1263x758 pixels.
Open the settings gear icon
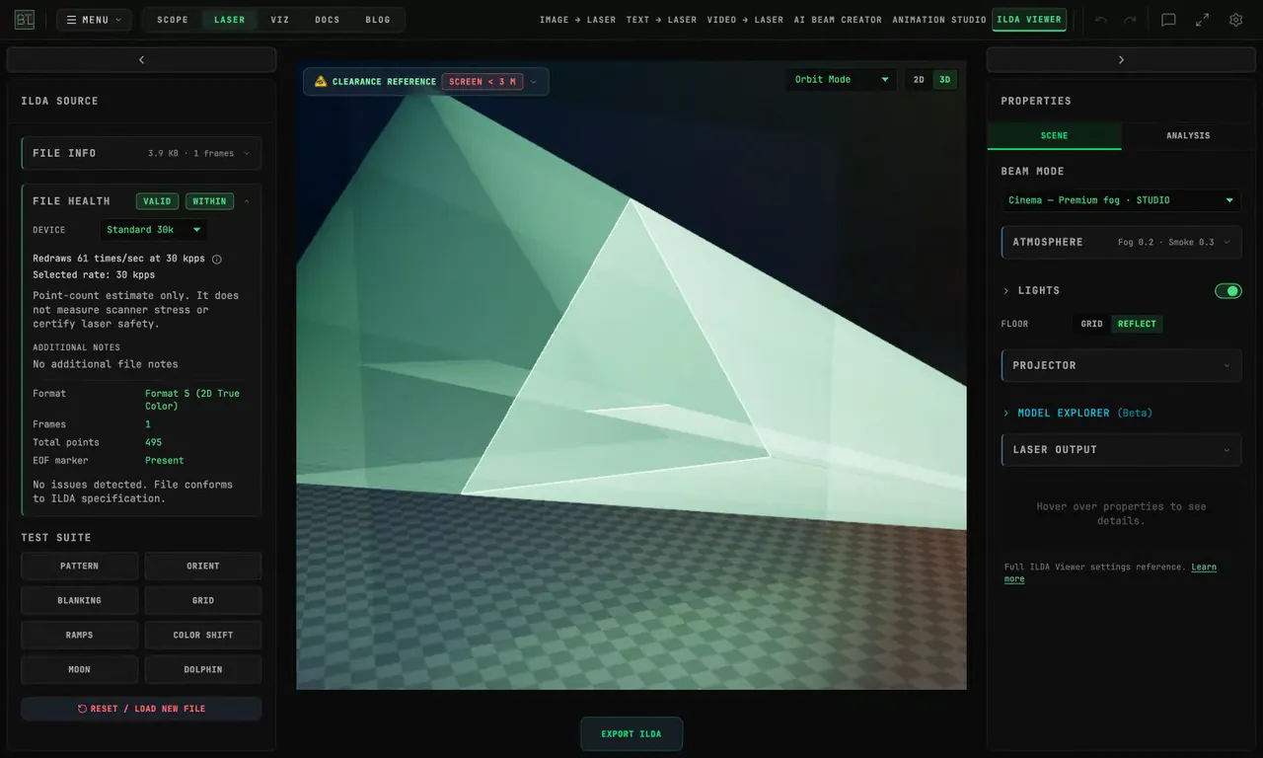[1235, 20]
